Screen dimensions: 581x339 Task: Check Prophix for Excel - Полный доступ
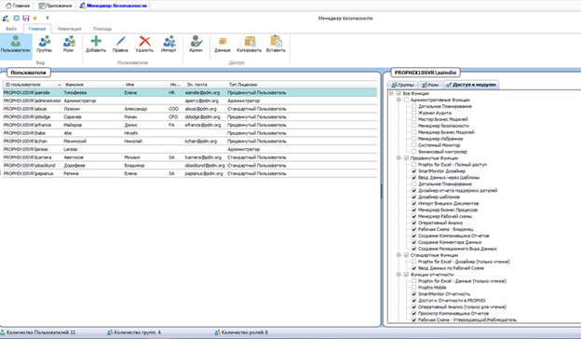(414, 165)
